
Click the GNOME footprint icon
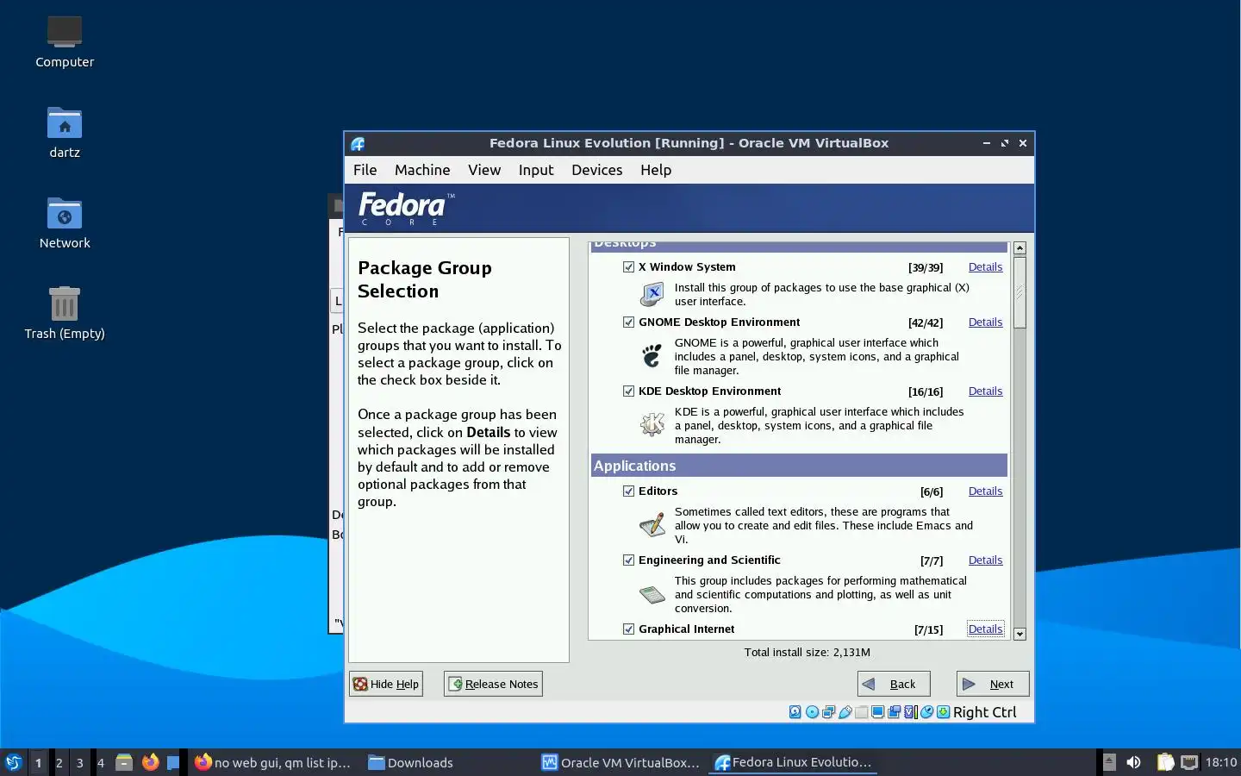coord(652,355)
